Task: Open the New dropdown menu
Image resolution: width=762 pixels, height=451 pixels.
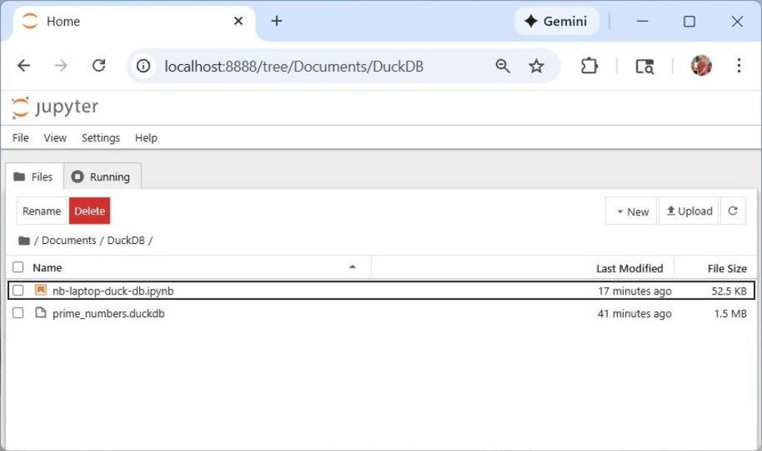Action: (x=631, y=212)
